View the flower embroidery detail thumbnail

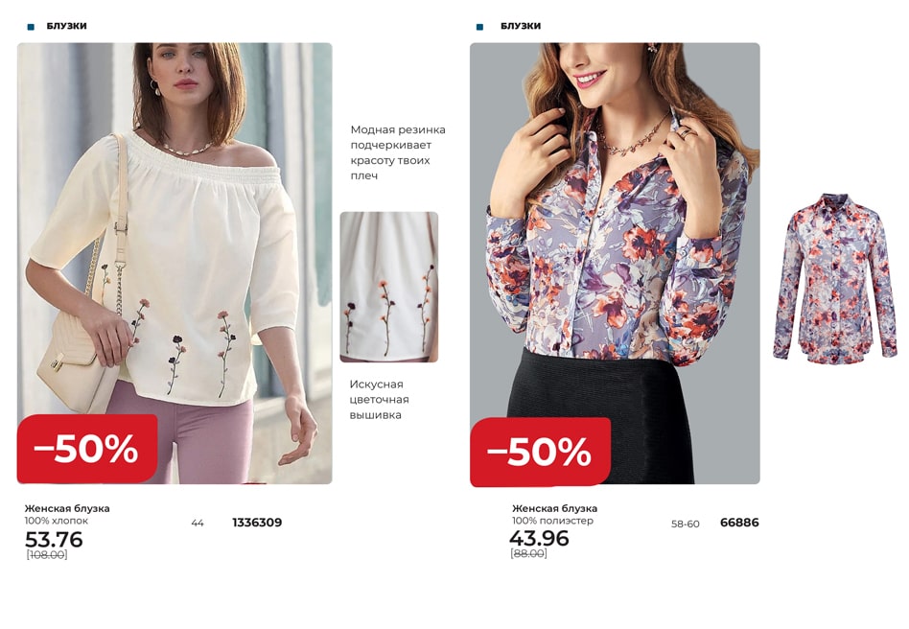[389, 287]
